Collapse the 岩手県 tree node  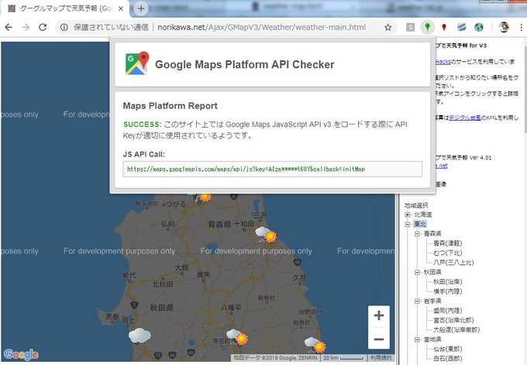[417, 302]
